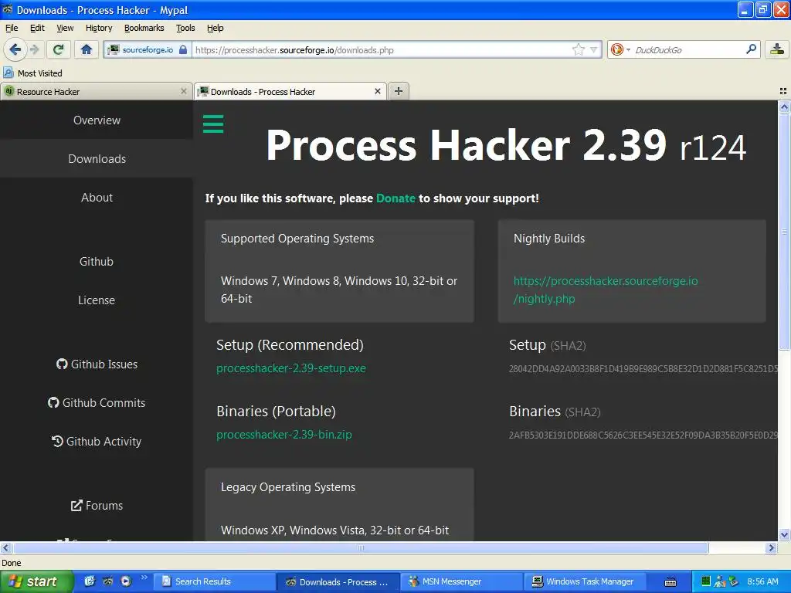The image size is (791, 593).
Task: Switch to Search Results taskbar window
Action: click(x=214, y=581)
